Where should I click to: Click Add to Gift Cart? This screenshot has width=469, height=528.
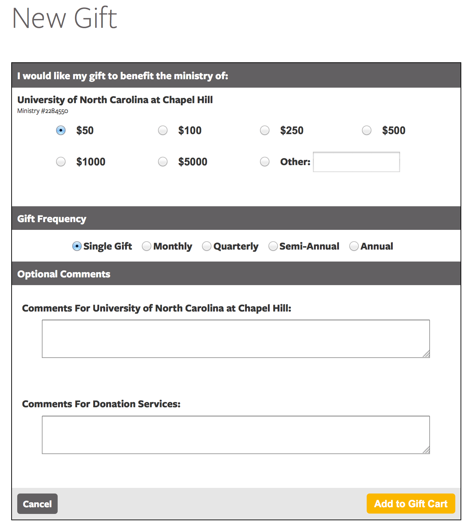(411, 504)
